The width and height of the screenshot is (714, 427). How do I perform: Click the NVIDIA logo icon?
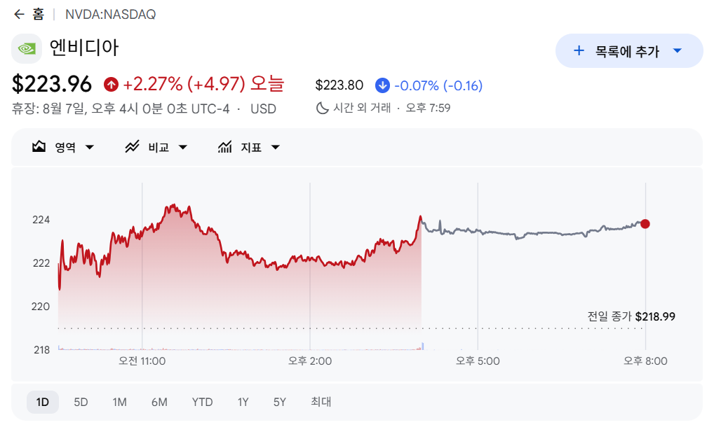(x=27, y=48)
